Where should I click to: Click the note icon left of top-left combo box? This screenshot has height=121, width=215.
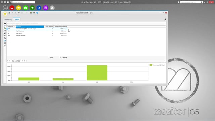(11, 2)
